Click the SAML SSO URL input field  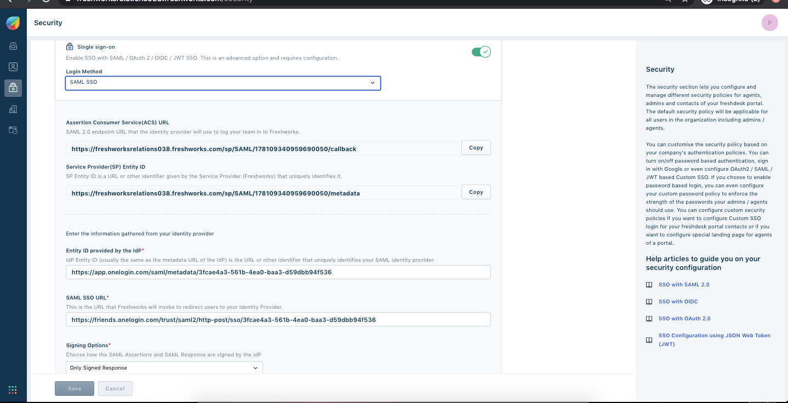pyautogui.click(x=278, y=319)
